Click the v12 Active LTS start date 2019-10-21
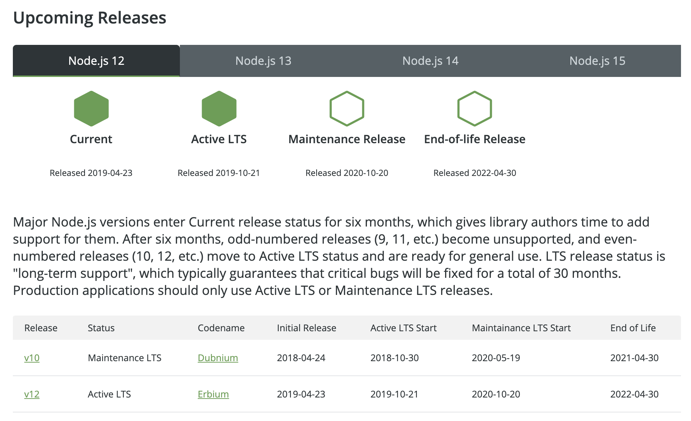Screen dimensions: 691x421 coord(394,394)
